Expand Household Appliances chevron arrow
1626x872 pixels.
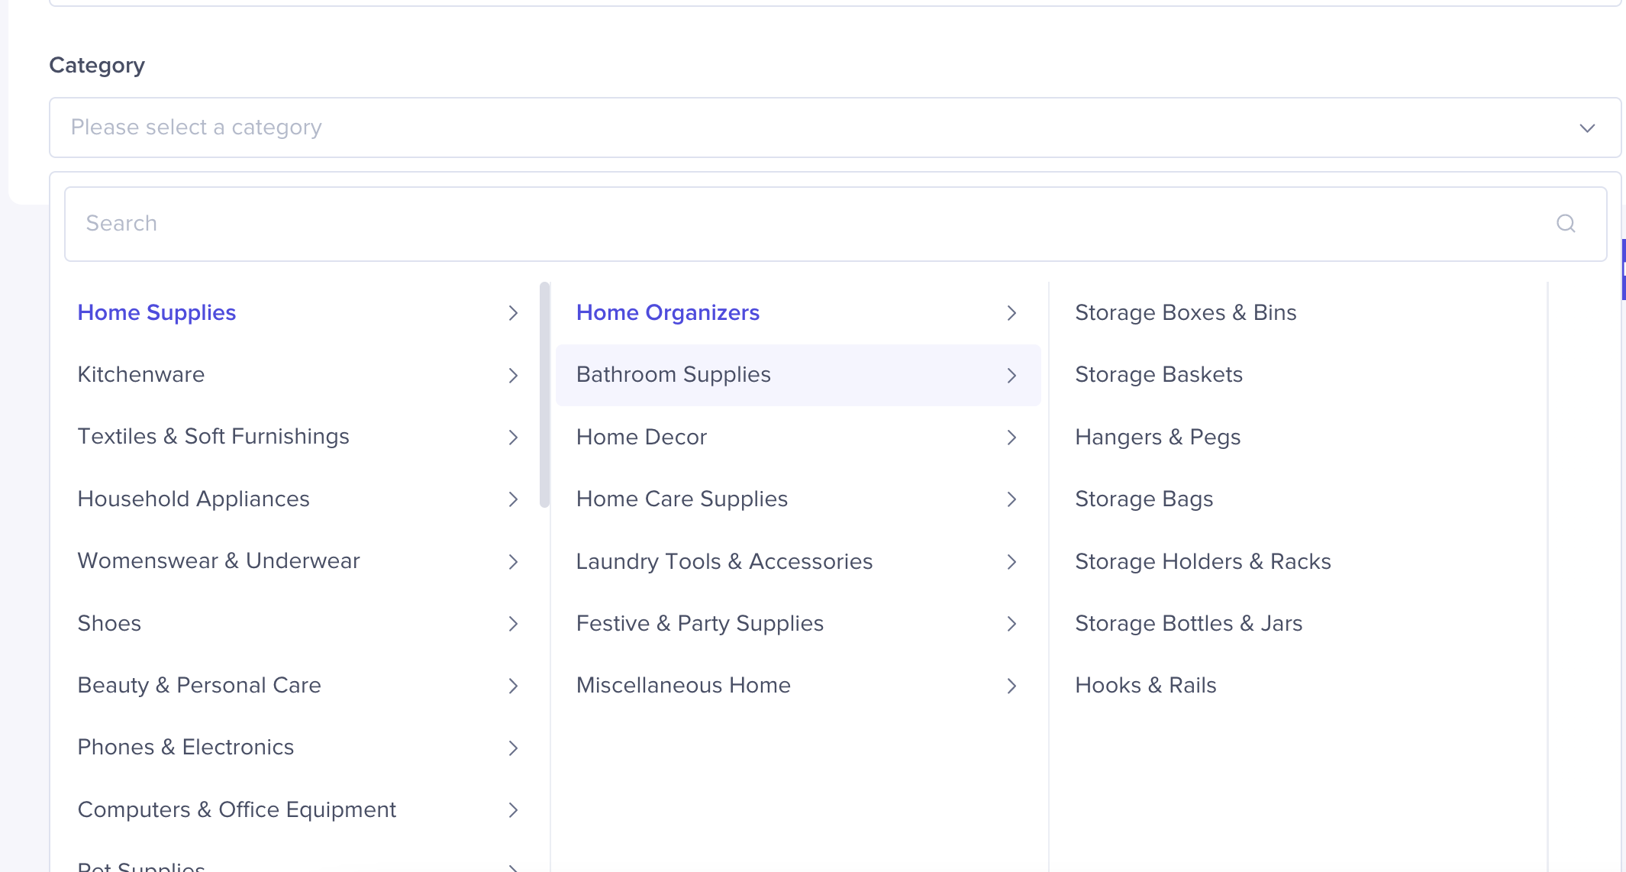click(x=513, y=499)
